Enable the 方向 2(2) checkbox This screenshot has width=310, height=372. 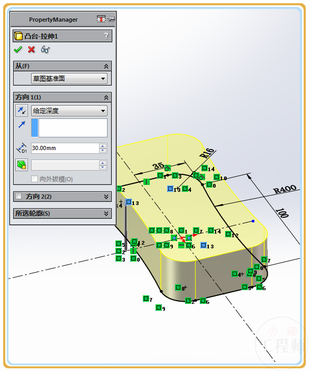coord(18,196)
